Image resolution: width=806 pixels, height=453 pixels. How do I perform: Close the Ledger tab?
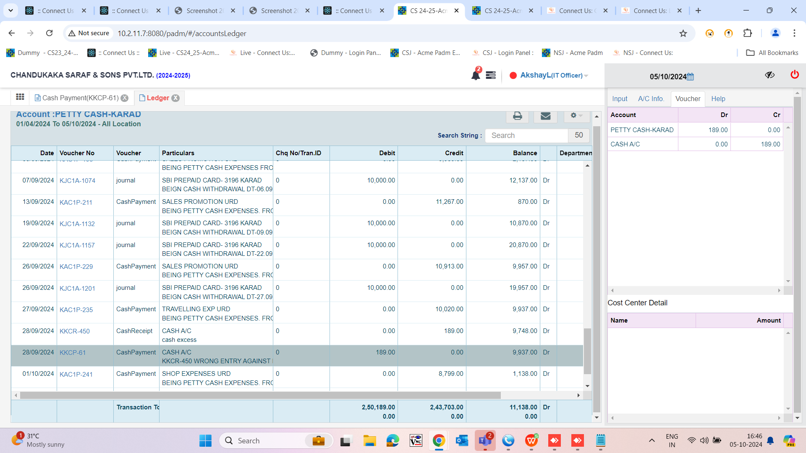pos(175,98)
